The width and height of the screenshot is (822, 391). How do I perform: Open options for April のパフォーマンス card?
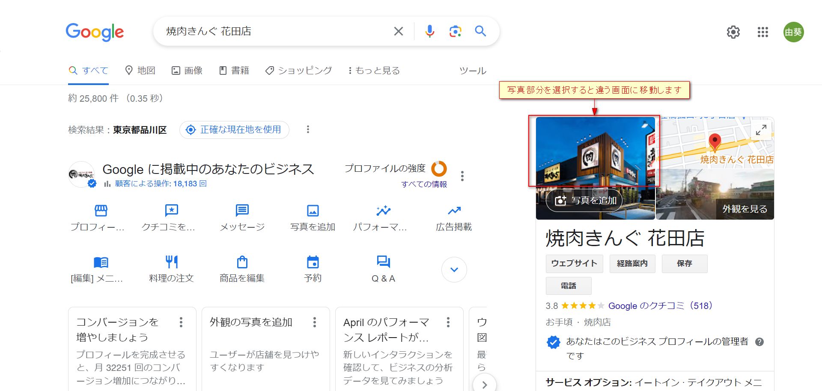[x=448, y=322]
